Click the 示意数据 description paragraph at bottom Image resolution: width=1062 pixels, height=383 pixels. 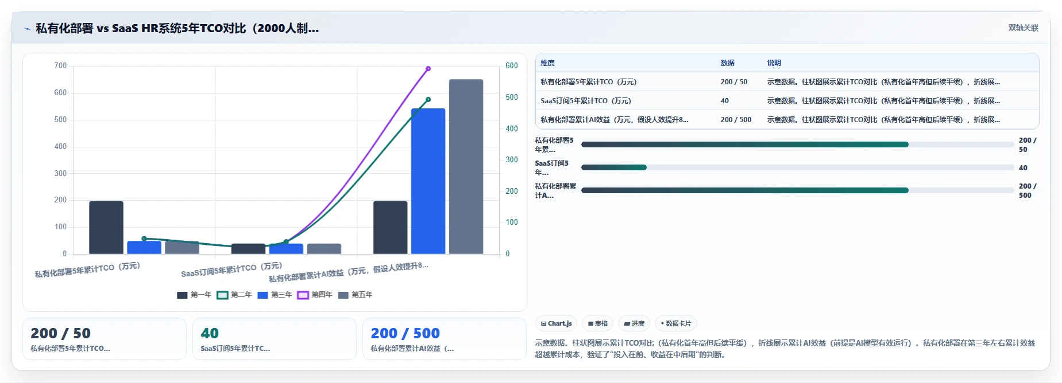[x=785, y=349]
